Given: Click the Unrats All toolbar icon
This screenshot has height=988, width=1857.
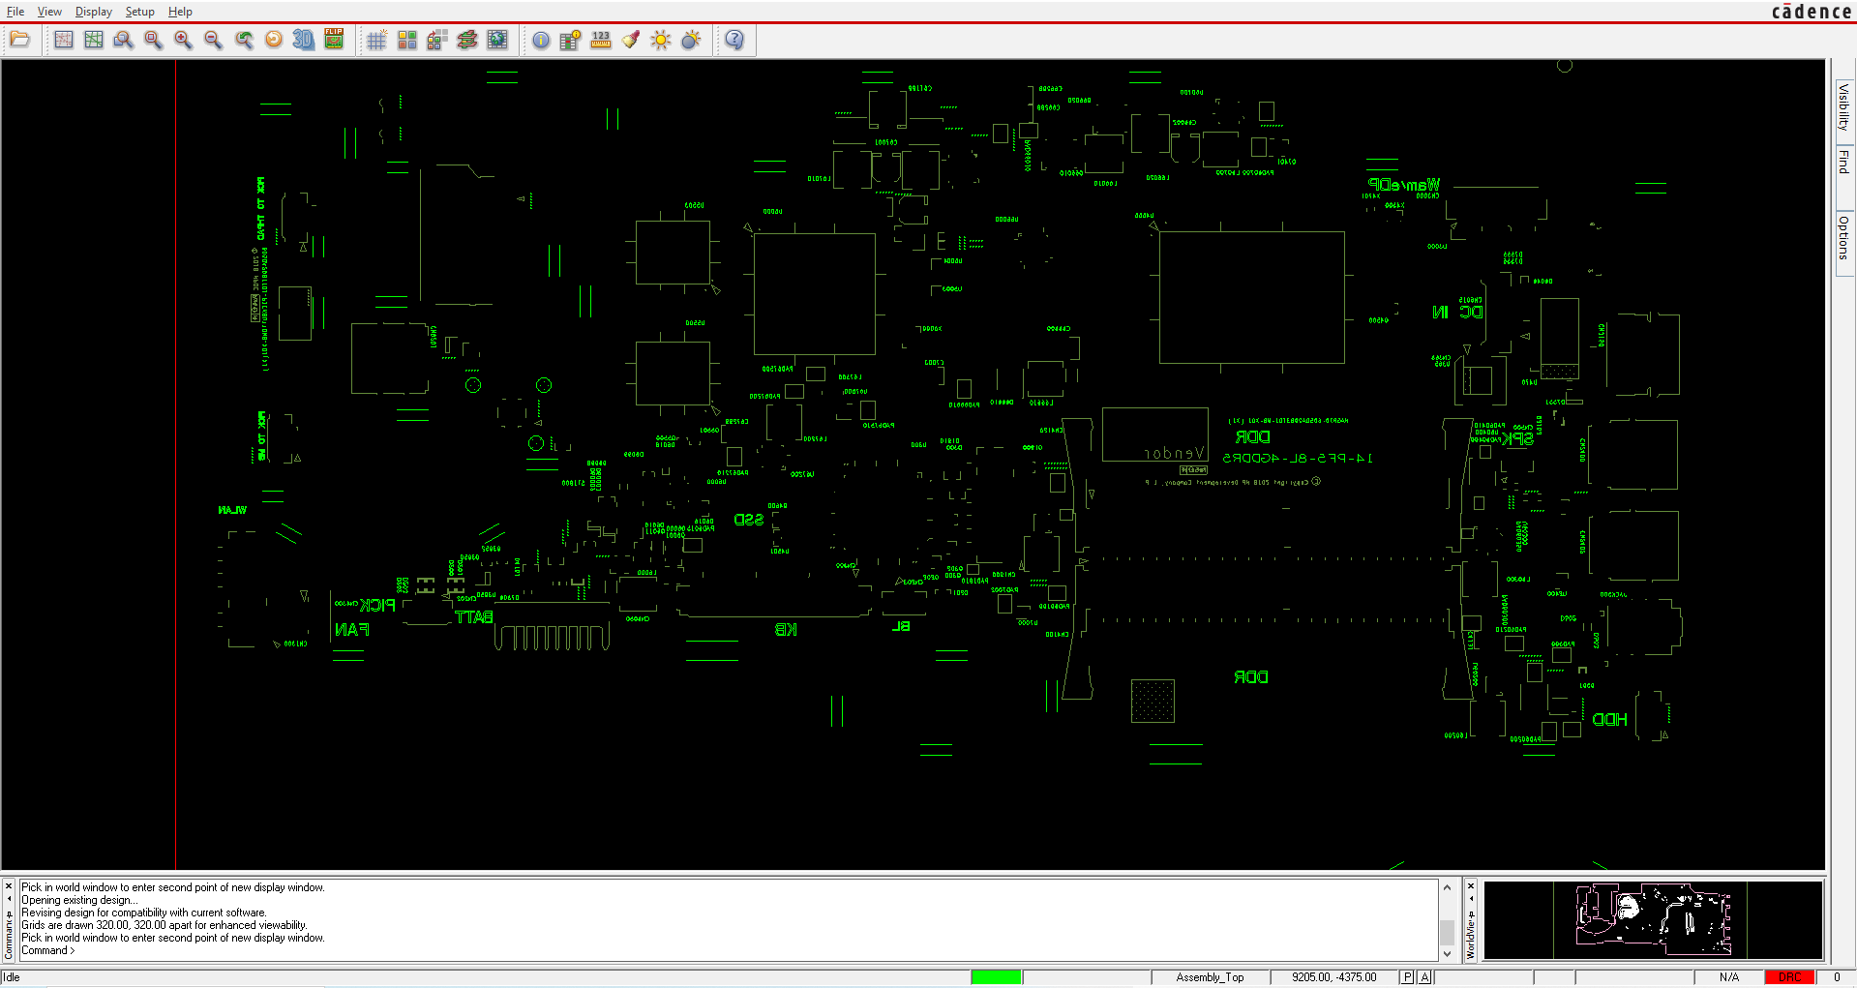Looking at the screenshot, I should tap(64, 40).
